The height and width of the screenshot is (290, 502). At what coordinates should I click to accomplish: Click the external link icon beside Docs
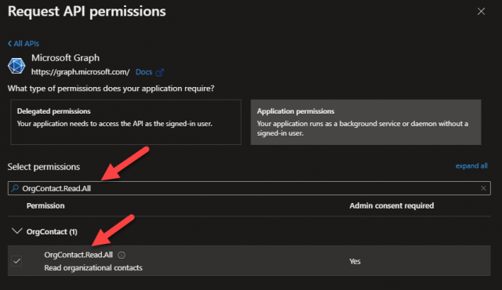click(x=159, y=73)
